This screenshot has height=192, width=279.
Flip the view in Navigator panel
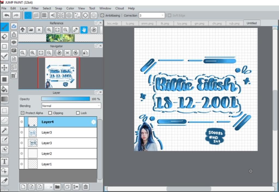86,53
